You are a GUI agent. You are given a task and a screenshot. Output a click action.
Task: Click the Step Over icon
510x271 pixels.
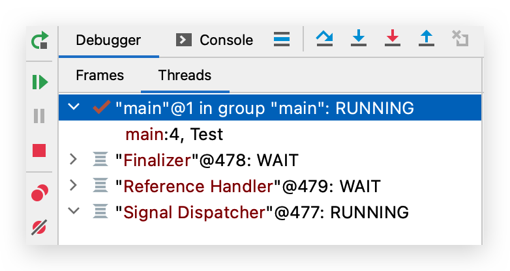[324, 40]
